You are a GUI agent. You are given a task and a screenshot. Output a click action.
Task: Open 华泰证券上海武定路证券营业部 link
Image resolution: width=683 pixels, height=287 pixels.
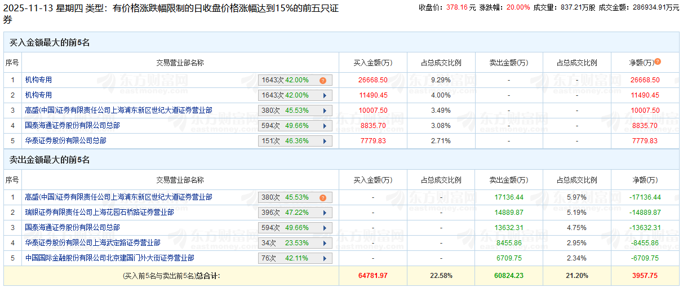[x=92, y=242]
